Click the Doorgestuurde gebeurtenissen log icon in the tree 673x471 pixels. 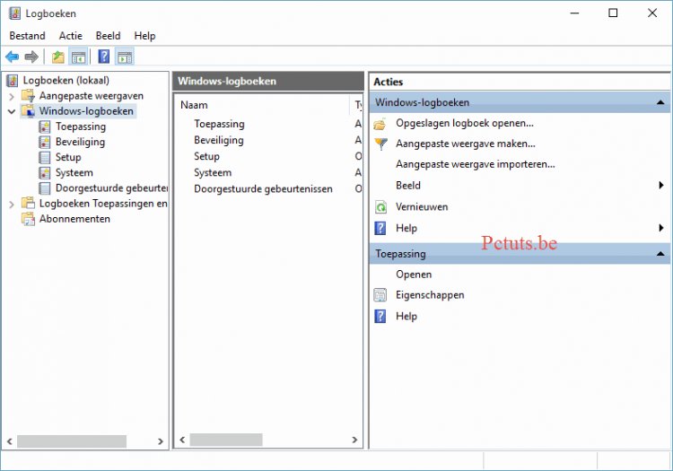(44, 188)
